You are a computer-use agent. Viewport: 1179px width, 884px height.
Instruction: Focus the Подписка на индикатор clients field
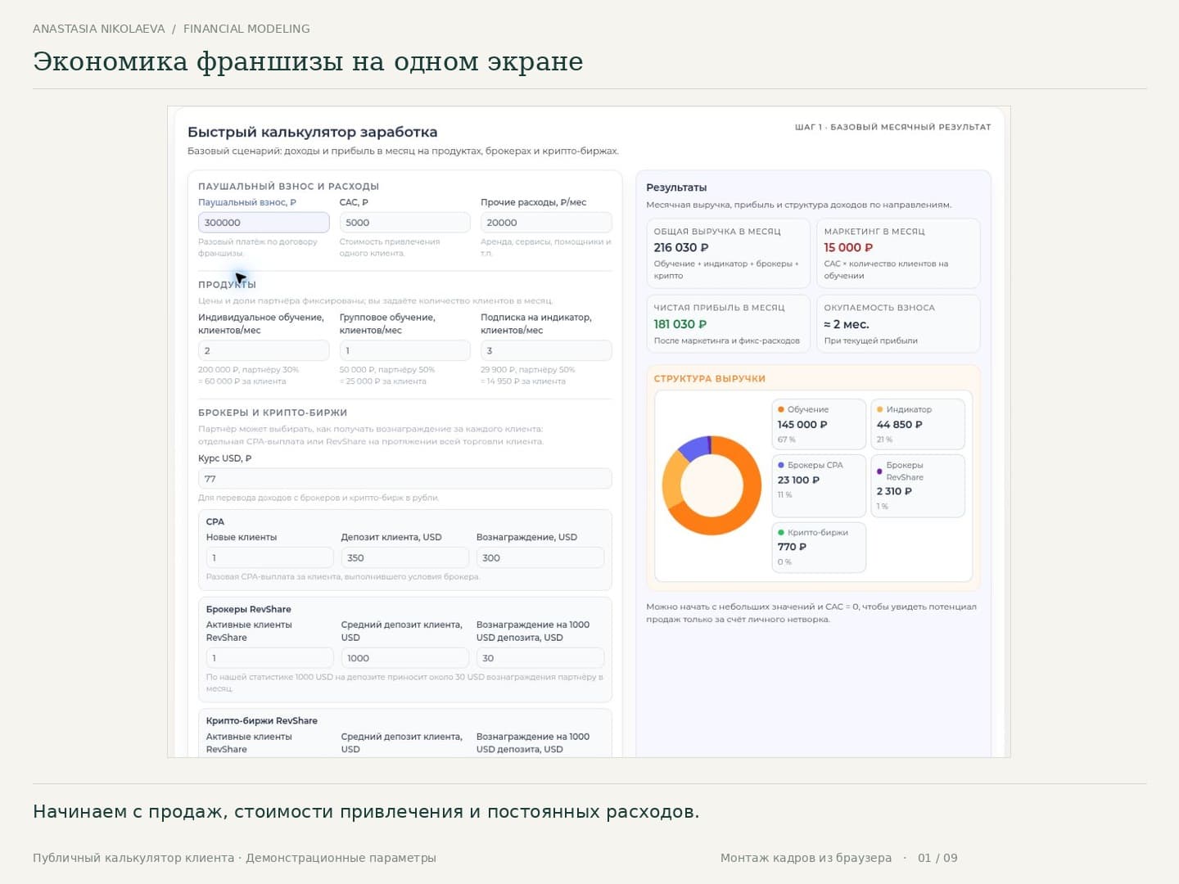pyautogui.click(x=546, y=350)
